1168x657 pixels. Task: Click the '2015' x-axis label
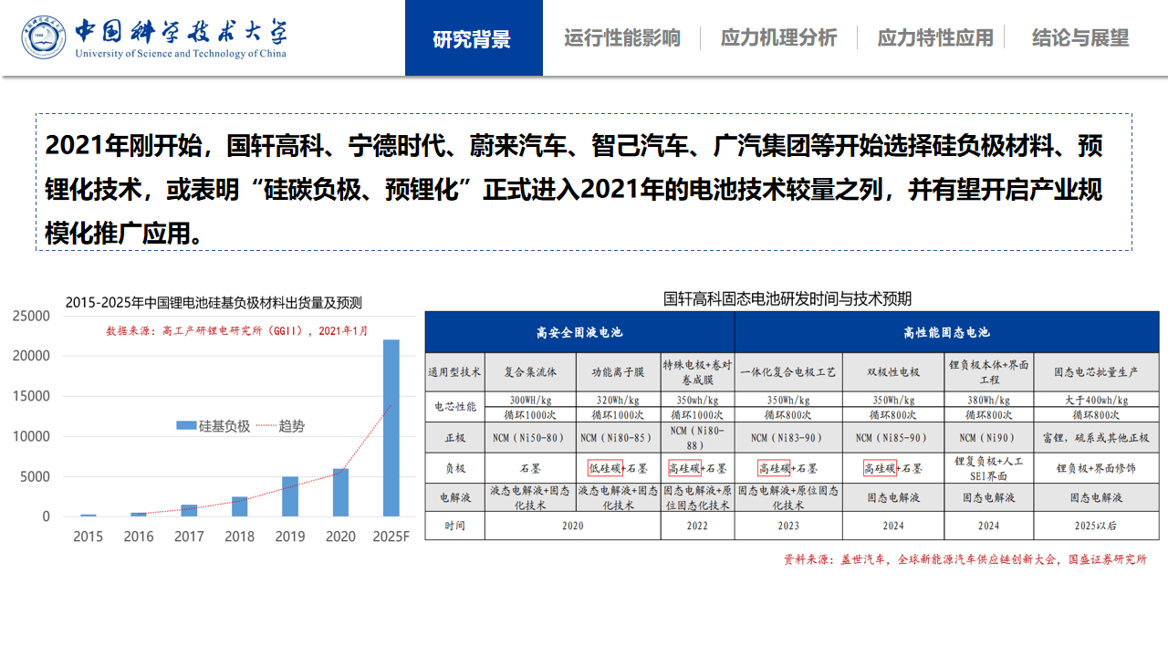(x=88, y=537)
